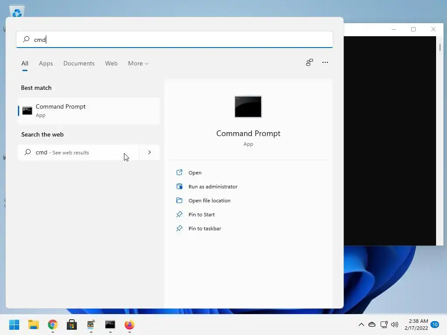Click the magnifier icon beside cmd web results

[x=28, y=152]
